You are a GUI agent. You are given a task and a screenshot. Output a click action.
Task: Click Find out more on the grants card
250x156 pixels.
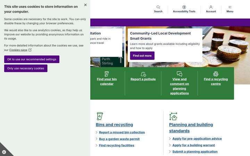tap(142, 56)
